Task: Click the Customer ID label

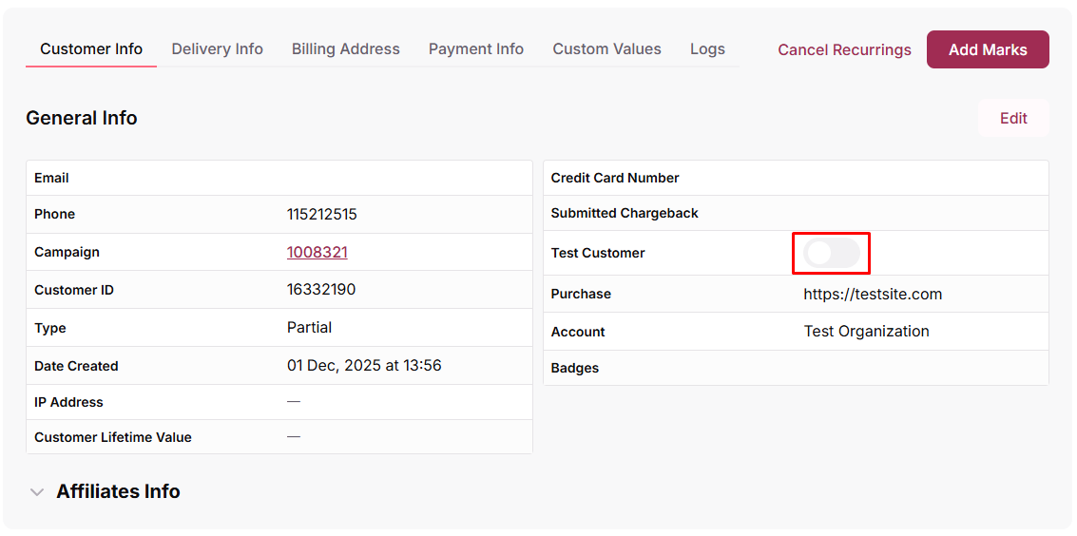Action: click(74, 290)
